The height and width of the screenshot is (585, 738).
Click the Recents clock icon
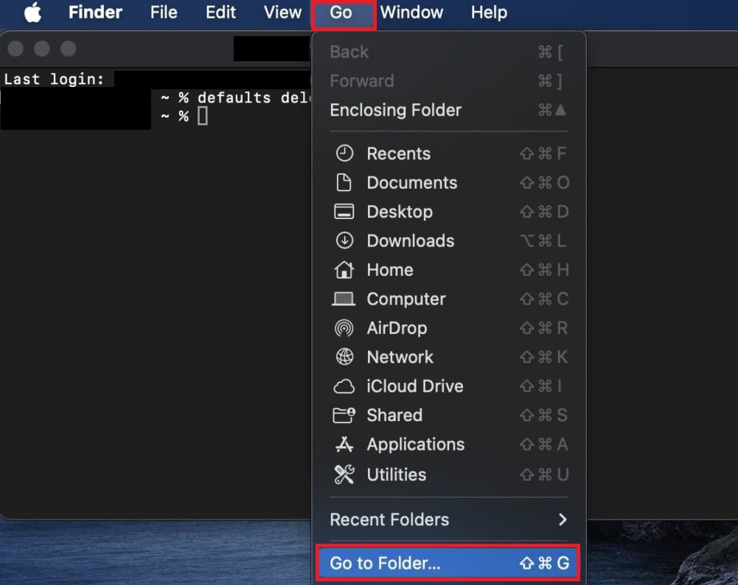point(344,153)
